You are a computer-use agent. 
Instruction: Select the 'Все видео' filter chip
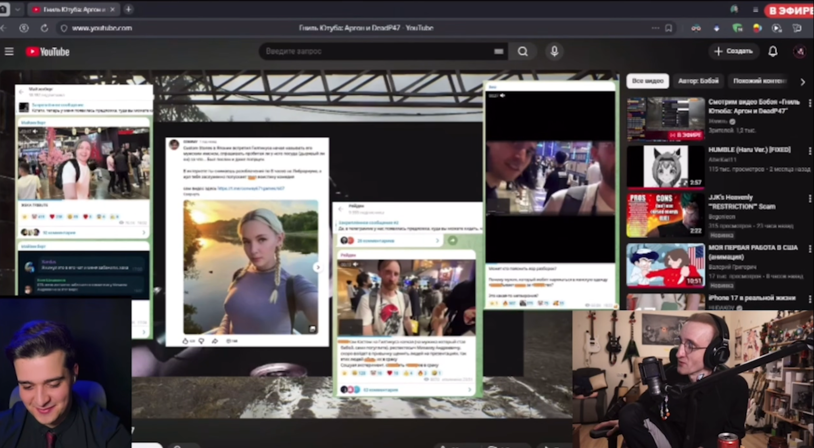(647, 81)
